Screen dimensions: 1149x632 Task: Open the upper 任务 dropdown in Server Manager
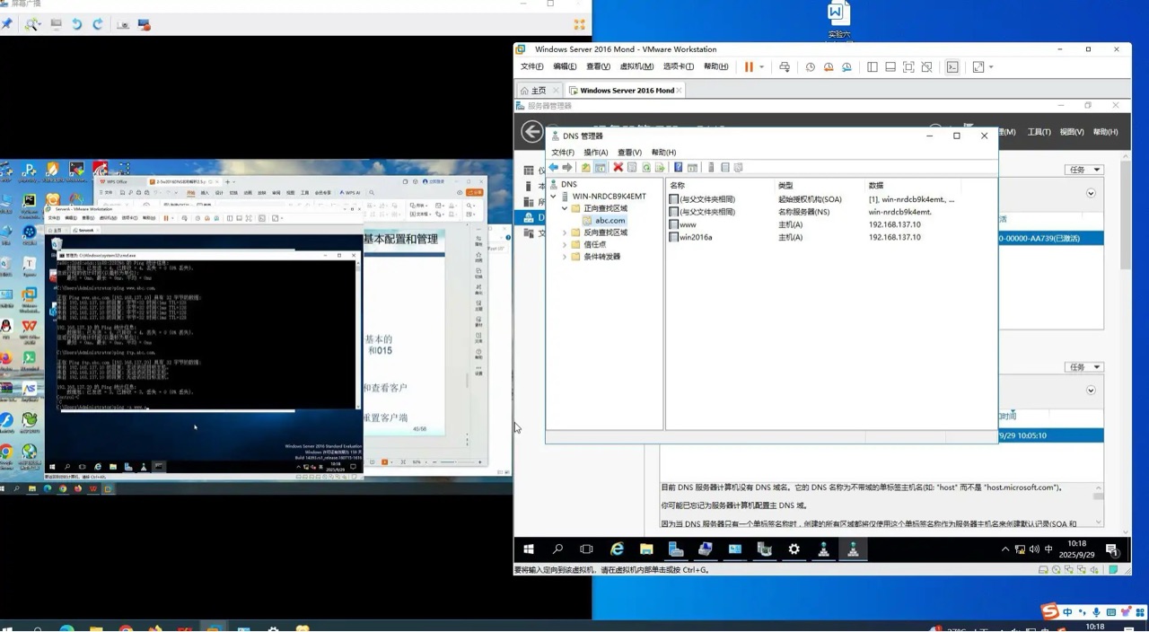tap(1083, 170)
